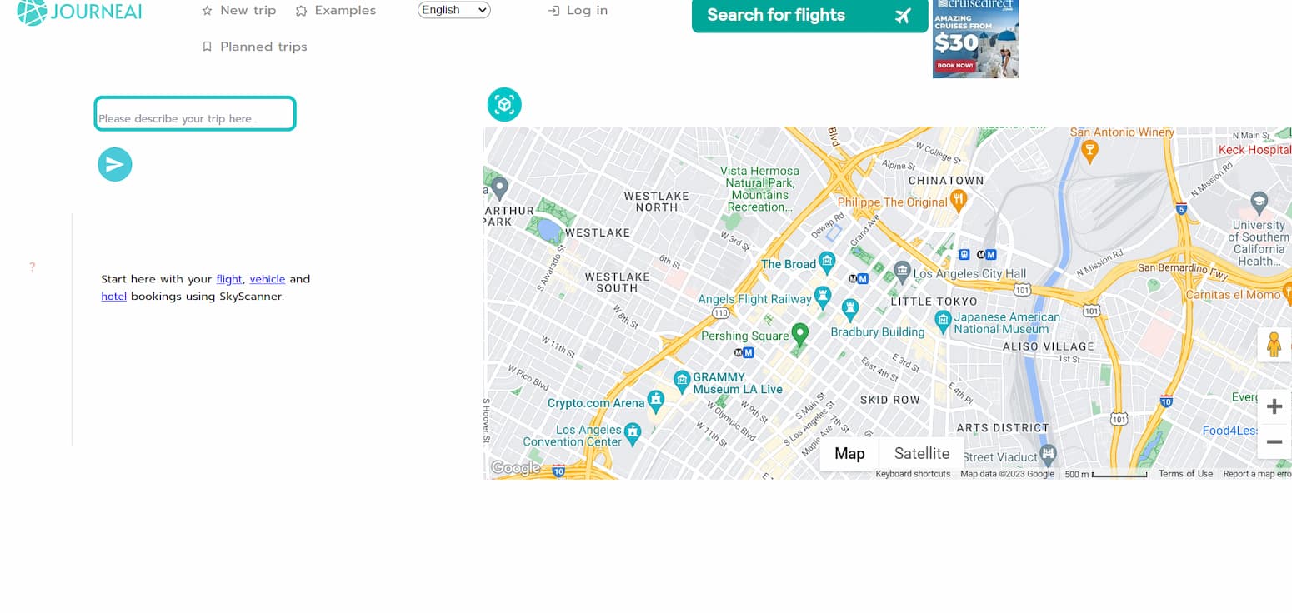Open the hotel booking link
1292x613 pixels.
click(x=114, y=297)
